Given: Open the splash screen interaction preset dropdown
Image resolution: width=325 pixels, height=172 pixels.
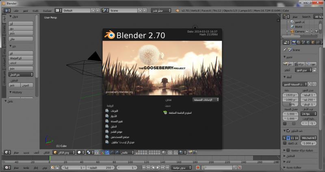Looking at the screenshot, I should [x=206, y=100].
